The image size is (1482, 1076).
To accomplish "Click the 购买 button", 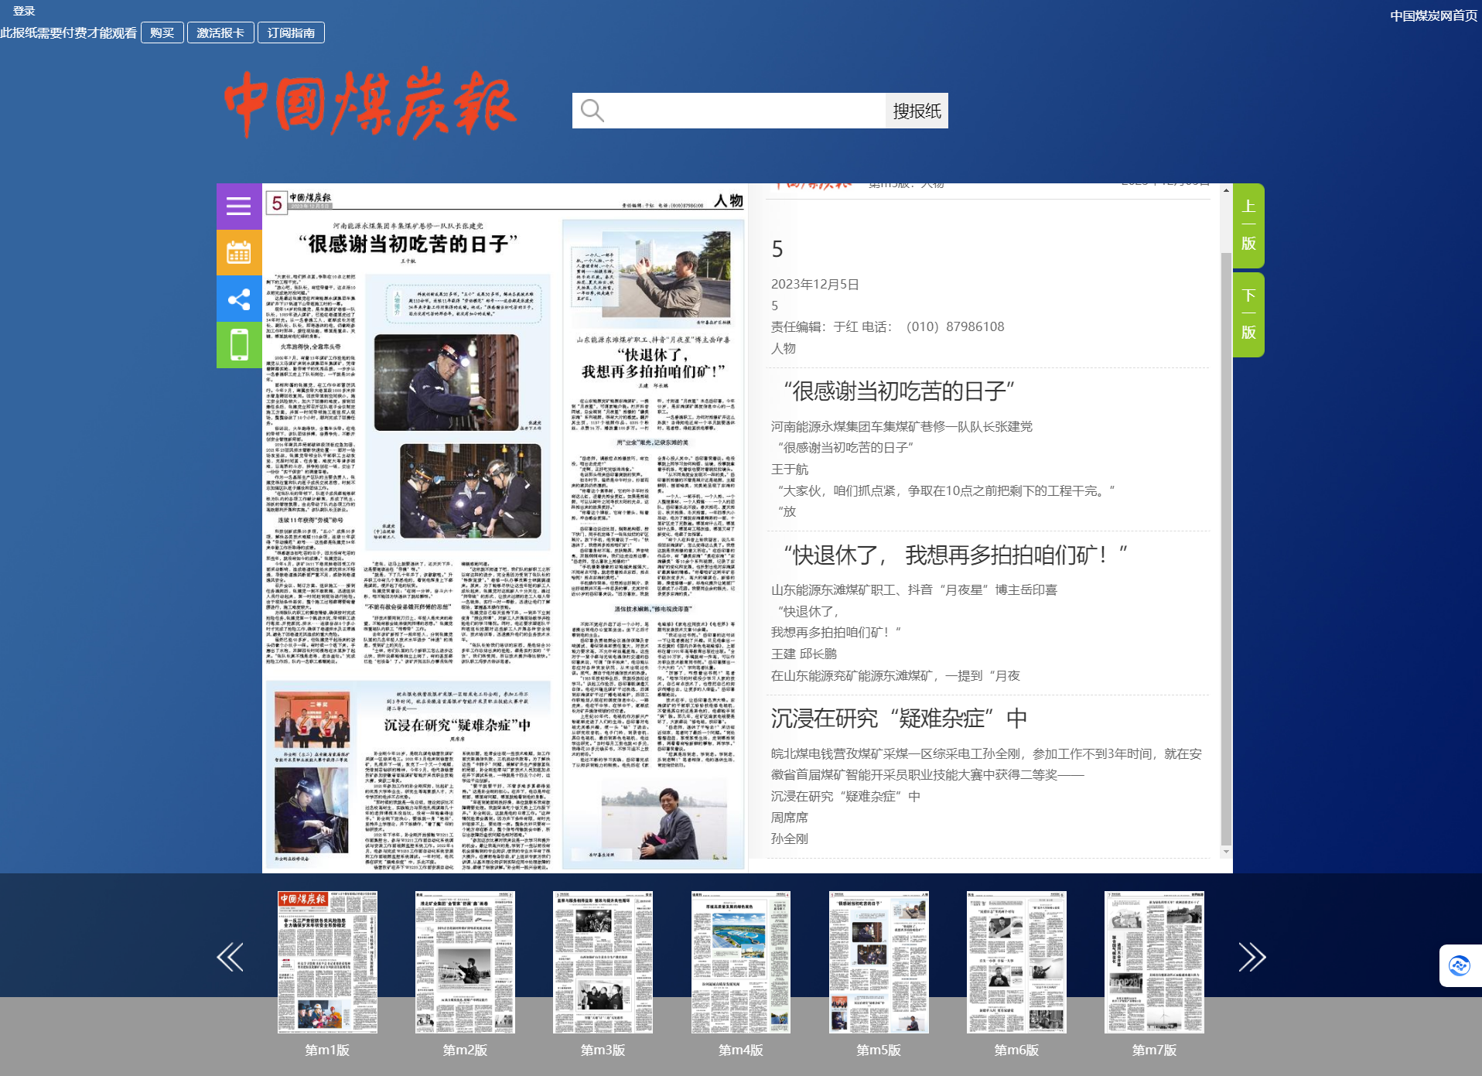I will (x=162, y=32).
